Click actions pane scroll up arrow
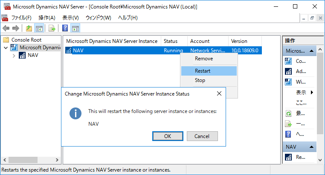Viewport: 325px width, 175px height. click(320, 49)
